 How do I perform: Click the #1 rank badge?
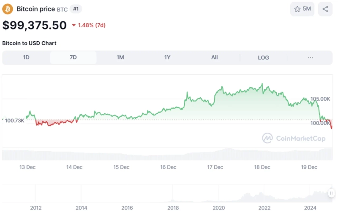click(x=76, y=9)
